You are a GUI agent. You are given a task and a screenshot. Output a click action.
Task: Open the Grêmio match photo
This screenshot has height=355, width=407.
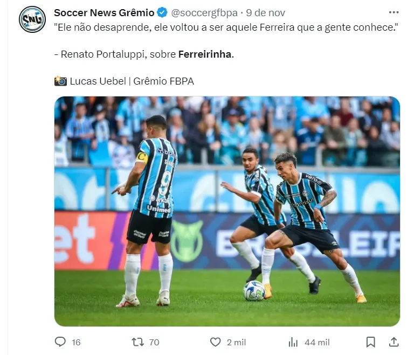(x=227, y=211)
